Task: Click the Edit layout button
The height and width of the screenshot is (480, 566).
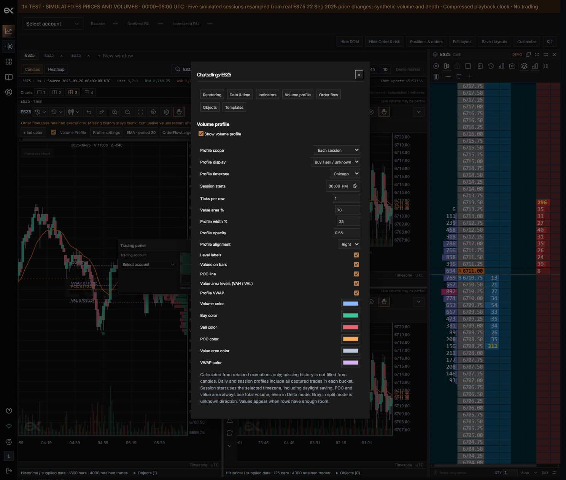Action: click(x=462, y=41)
